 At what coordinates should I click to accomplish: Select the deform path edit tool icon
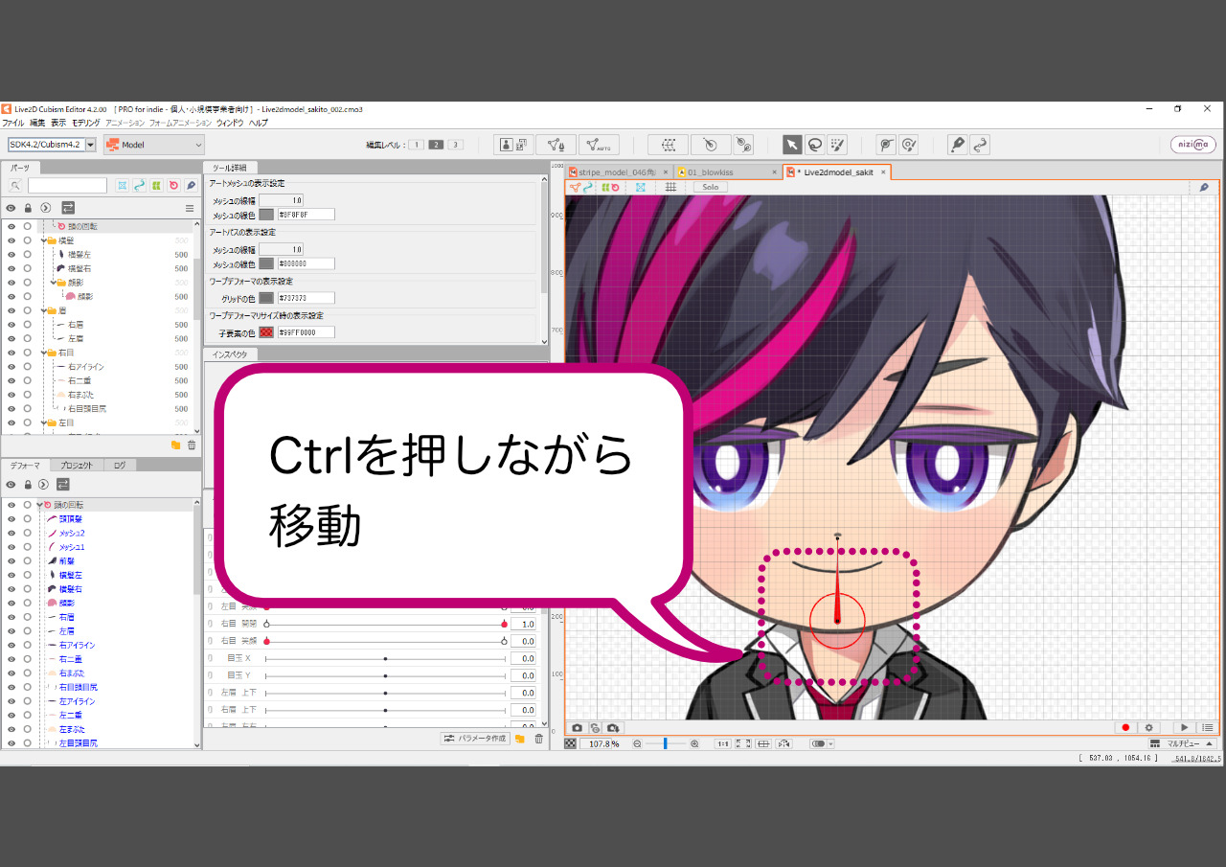click(x=909, y=145)
